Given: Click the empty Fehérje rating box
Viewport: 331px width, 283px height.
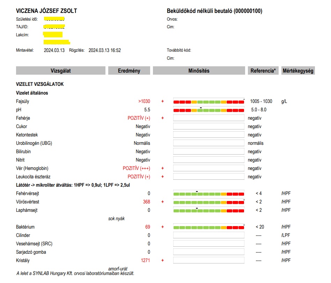Looking at the screenshot, I should (208, 118).
